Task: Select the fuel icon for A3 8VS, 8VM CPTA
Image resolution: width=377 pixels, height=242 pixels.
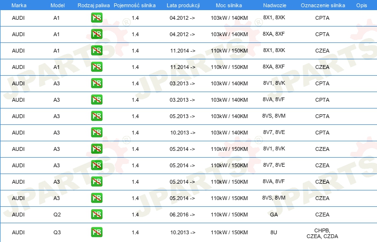Action: (96, 116)
